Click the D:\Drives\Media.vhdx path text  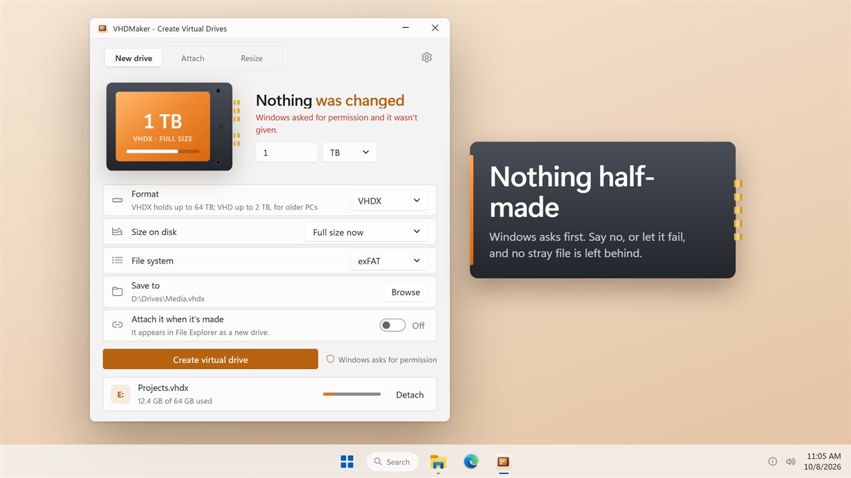[x=168, y=299]
